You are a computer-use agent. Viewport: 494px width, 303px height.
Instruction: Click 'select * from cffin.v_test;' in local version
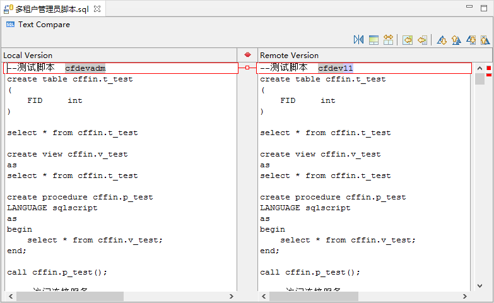95,240
